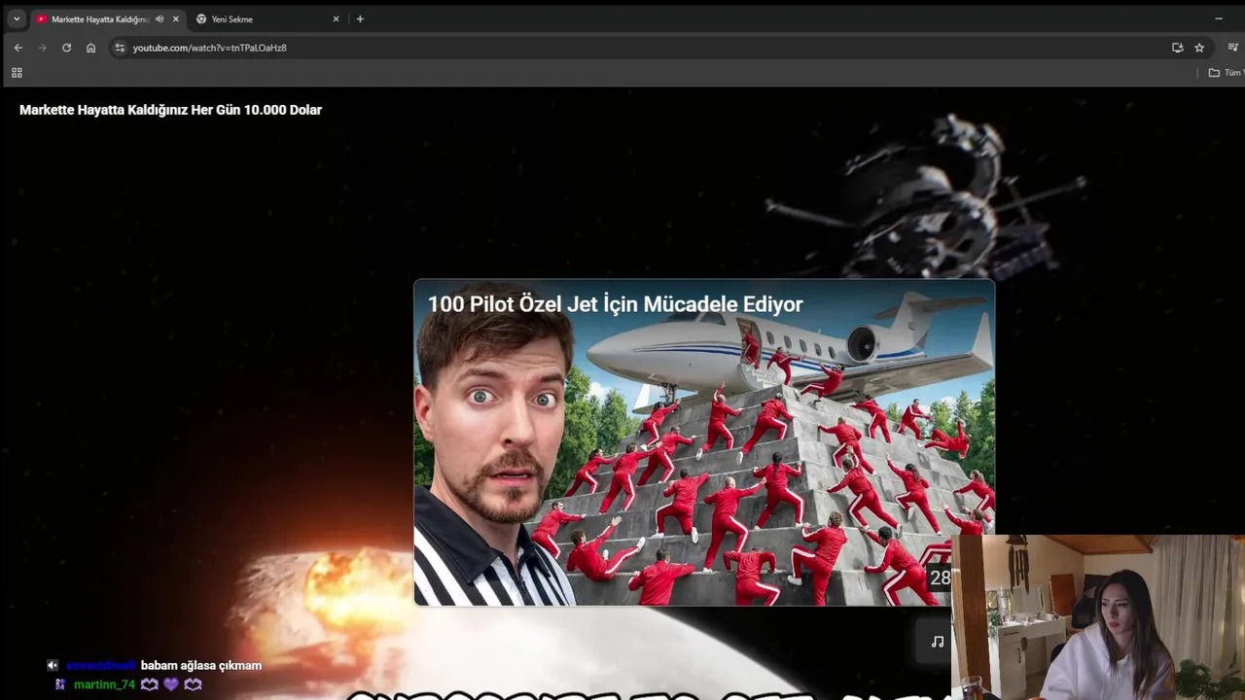Click the music note icon below the thumbnail
Viewport: 1245px width, 700px height.
(x=938, y=642)
